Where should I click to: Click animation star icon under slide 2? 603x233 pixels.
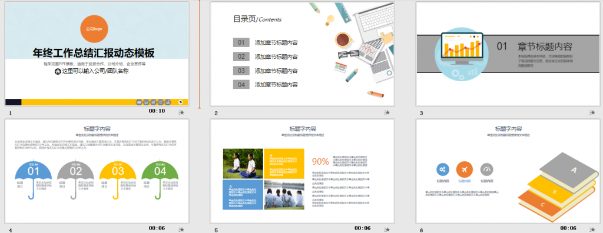pos(387,112)
